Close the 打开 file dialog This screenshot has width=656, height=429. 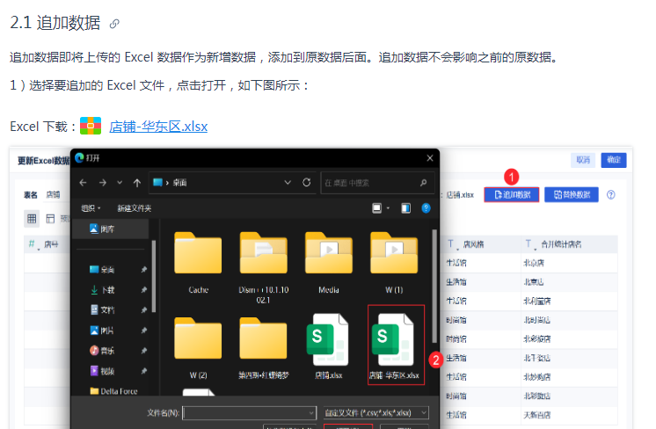(430, 158)
